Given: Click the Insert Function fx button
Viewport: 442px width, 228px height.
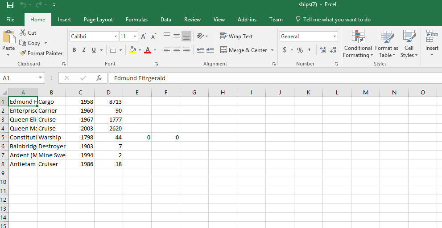Looking at the screenshot, I should click(x=99, y=78).
